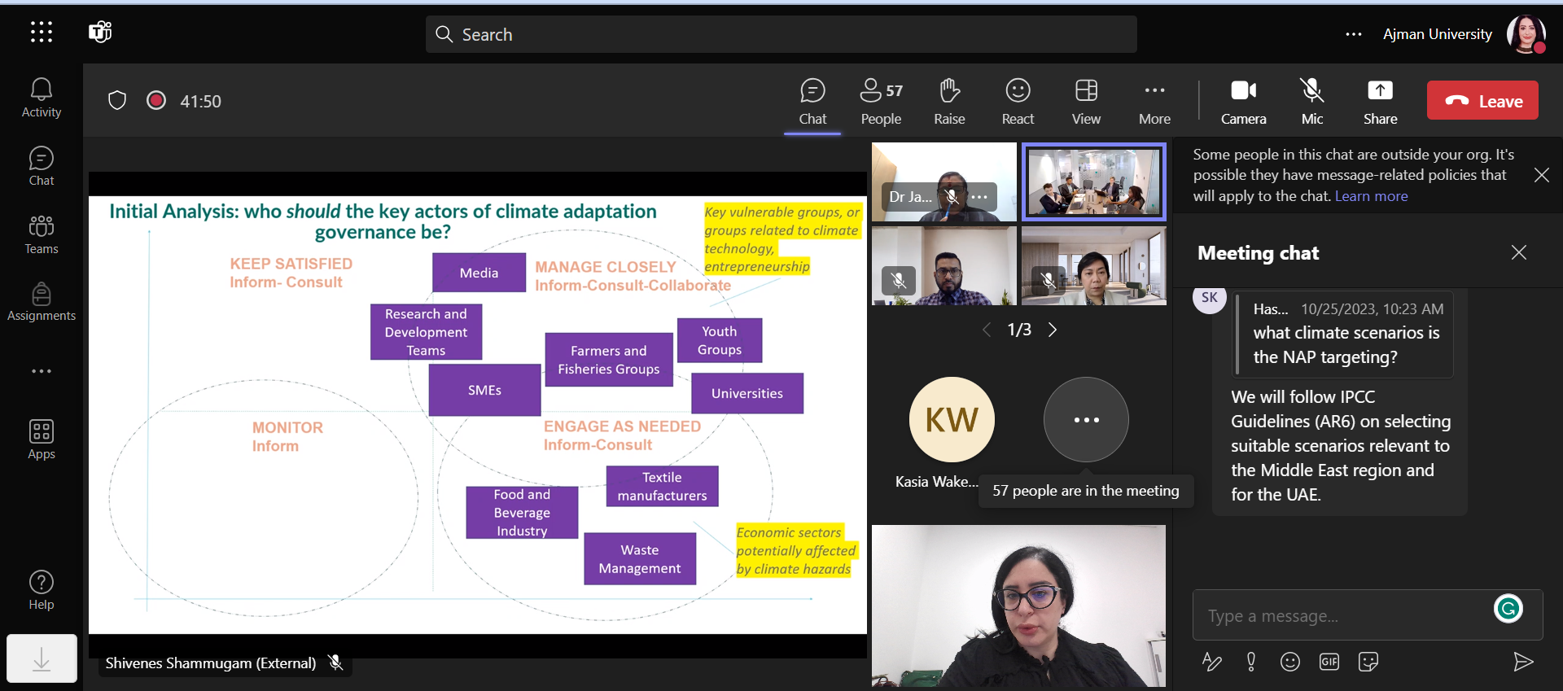
Task: Go to next page of participant videos
Action: [x=1053, y=330]
